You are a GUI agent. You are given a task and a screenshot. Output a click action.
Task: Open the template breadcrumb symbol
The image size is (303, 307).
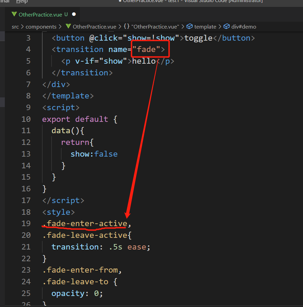[x=205, y=27]
